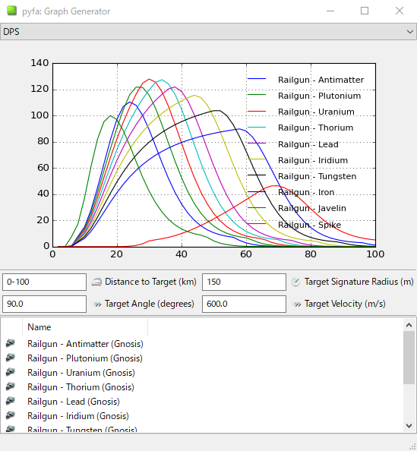This screenshot has width=417, height=451.
Task: Minimize the Graph Generator window
Action: coord(330,11)
